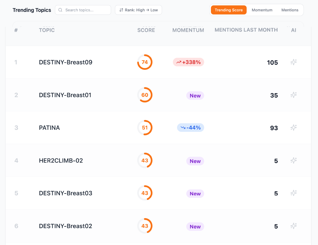Image resolution: width=318 pixels, height=245 pixels.
Task: Click the Trending Topics heading
Action: tap(32, 10)
